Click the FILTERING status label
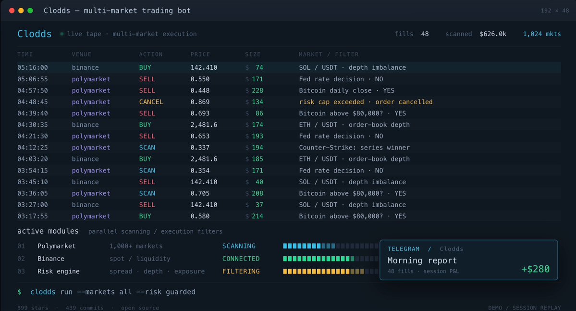This screenshot has width=576, height=311. click(241, 271)
